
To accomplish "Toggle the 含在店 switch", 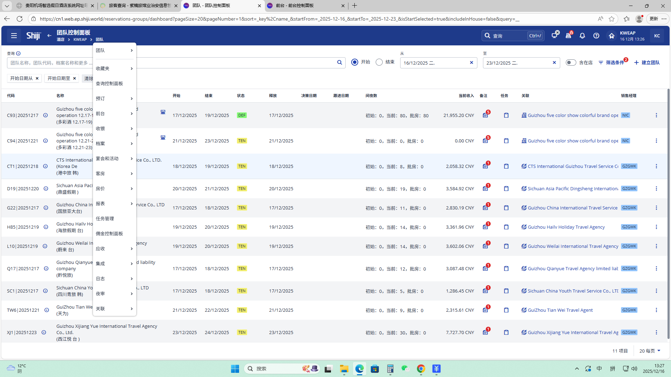I will click(571, 63).
